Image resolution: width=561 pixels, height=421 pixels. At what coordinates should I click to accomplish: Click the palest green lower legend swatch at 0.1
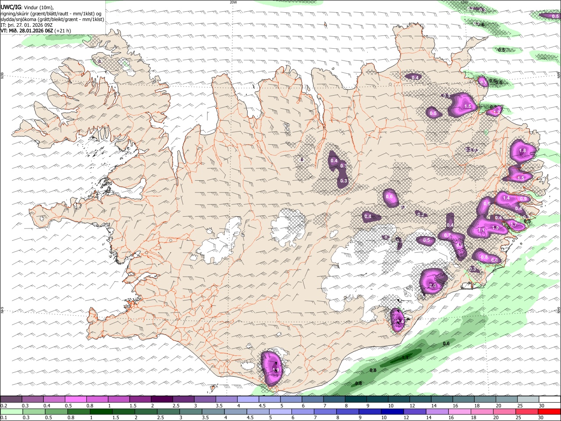coord(11,412)
